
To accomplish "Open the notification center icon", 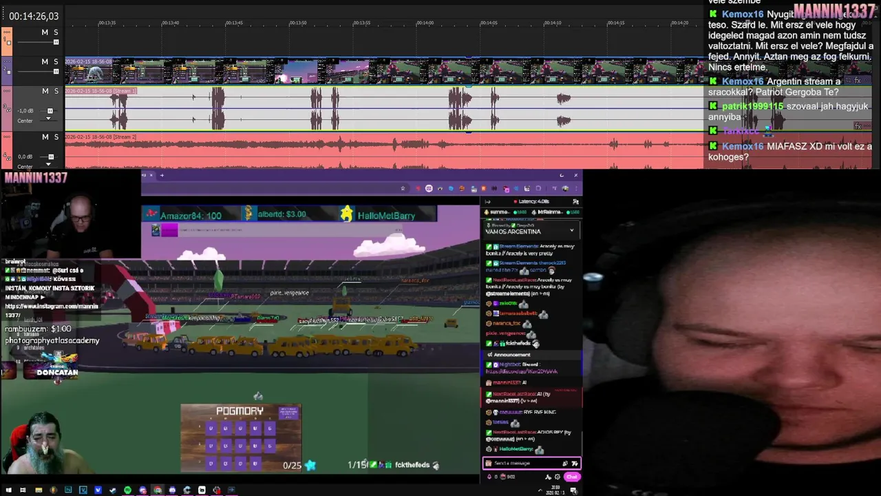I will pos(573,490).
